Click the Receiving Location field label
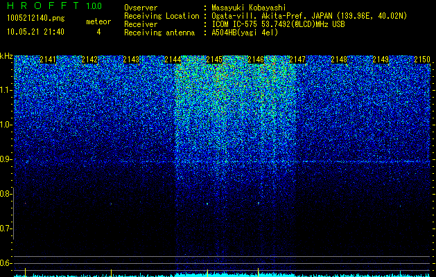This screenshot has height=277, width=436. pyautogui.click(x=162, y=16)
